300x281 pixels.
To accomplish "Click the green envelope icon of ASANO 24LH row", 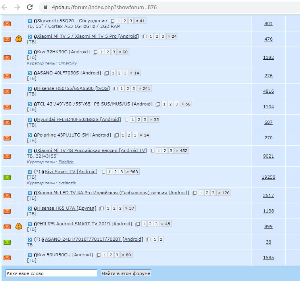I will pos(7,242).
